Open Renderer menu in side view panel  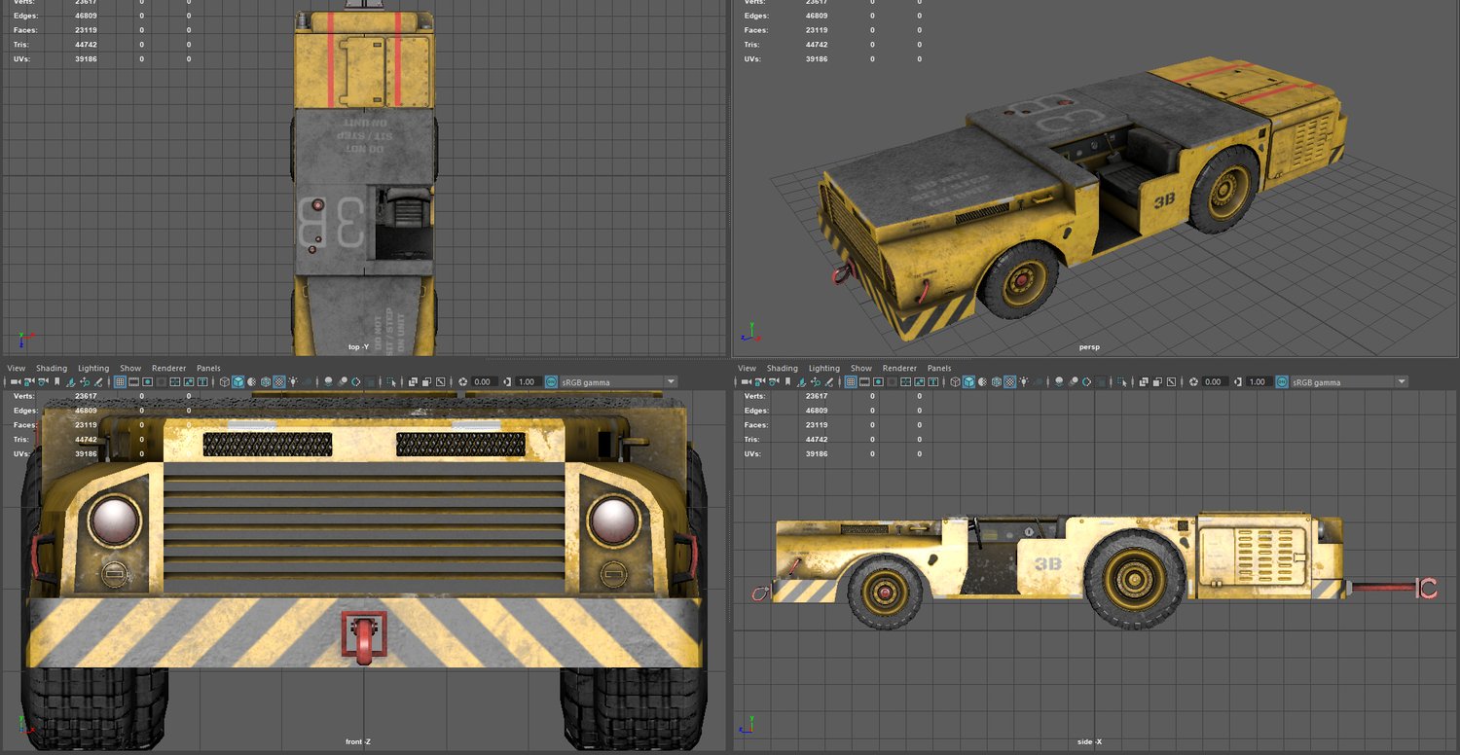click(x=899, y=369)
